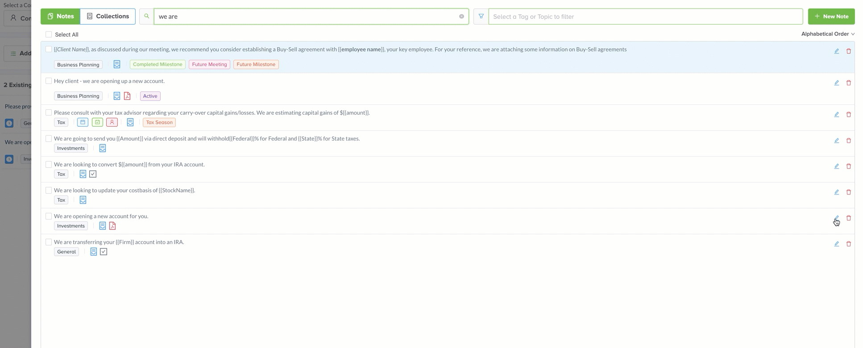Click PDF icon on 'Hey client' note
The height and width of the screenshot is (348, 863).
[x=127, y=96]
